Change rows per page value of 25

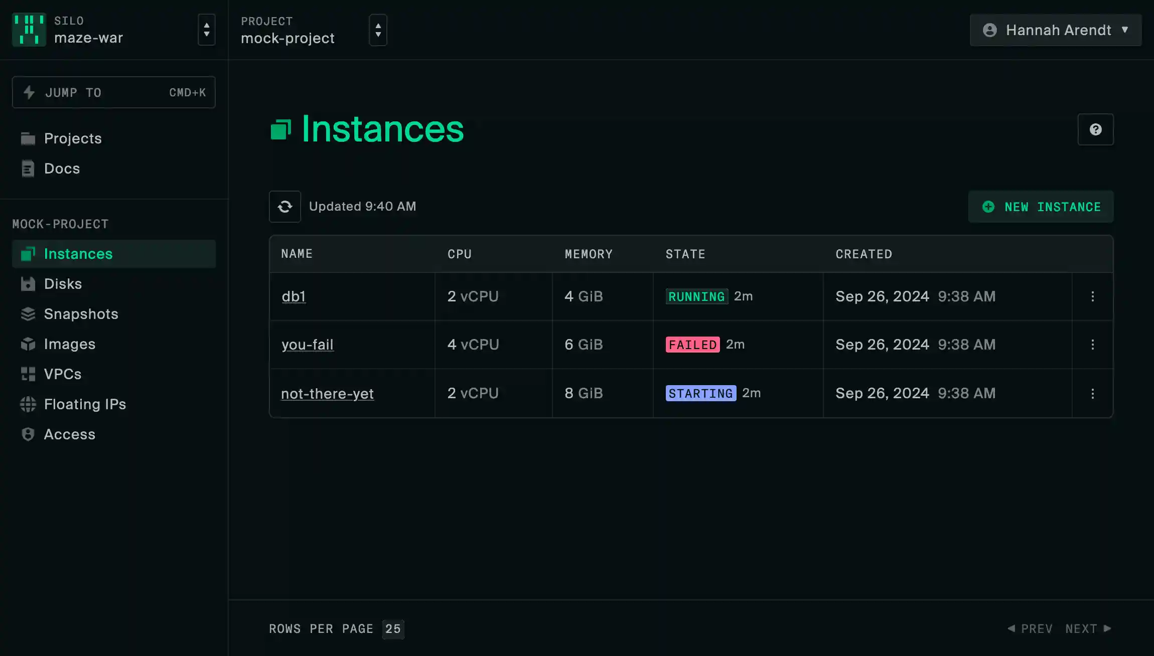[393, 628]
